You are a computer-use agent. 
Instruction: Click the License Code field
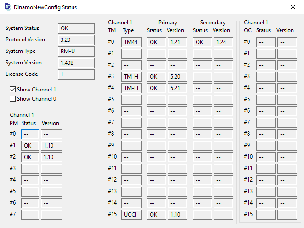[76, 74]
